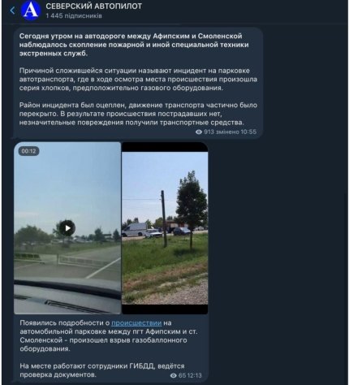Open СЕВЕРСКИЙ АВТОПИЛОТ channel info from title

click(x=93, y=6)
